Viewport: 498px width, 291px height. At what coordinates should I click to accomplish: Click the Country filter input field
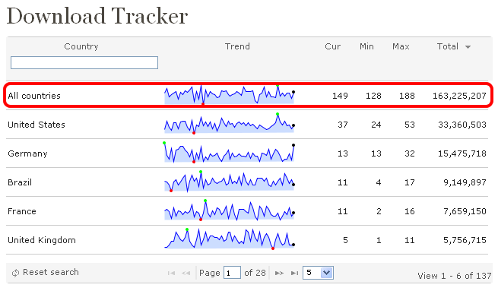tap(84, 62)
